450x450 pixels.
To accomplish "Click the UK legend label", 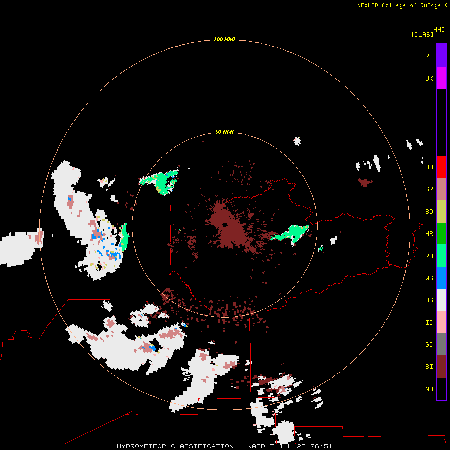I will point(429,78).
